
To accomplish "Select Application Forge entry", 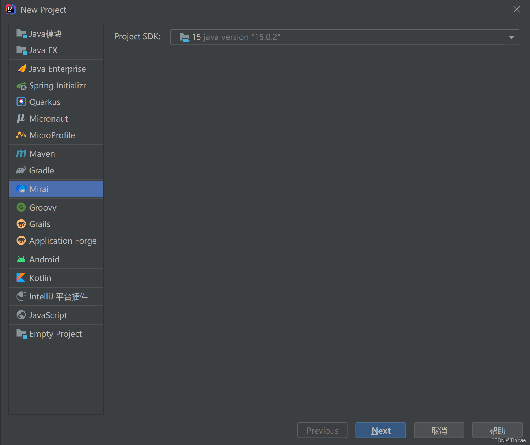I will tap(56, 241).
